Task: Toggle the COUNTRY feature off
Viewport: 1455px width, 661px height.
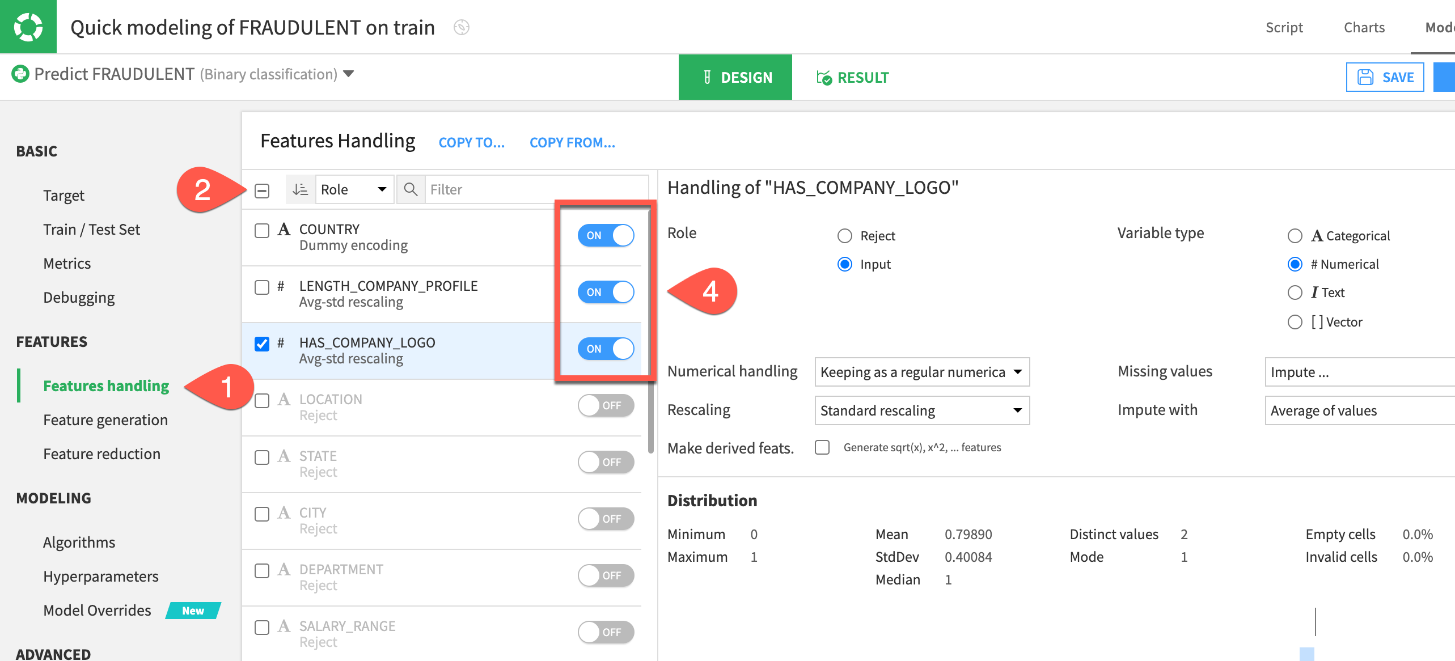Action: [606, 235]
